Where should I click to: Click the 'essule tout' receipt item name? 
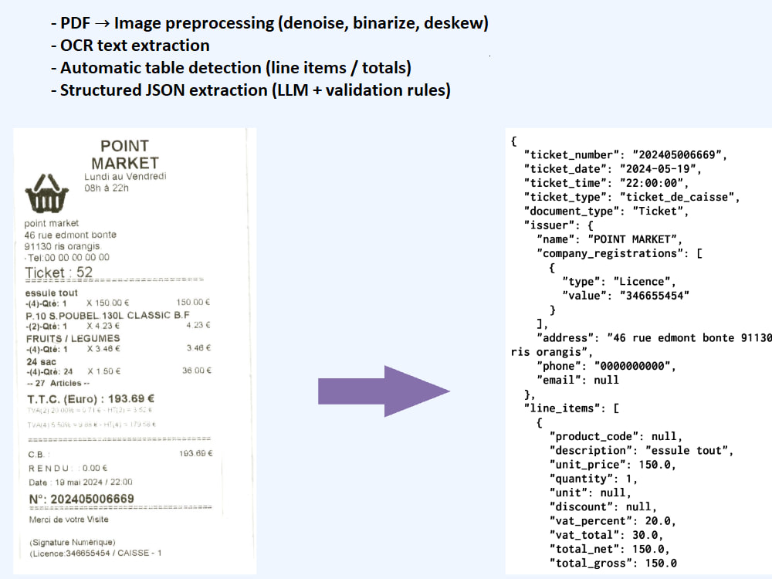tap(51, 293)
